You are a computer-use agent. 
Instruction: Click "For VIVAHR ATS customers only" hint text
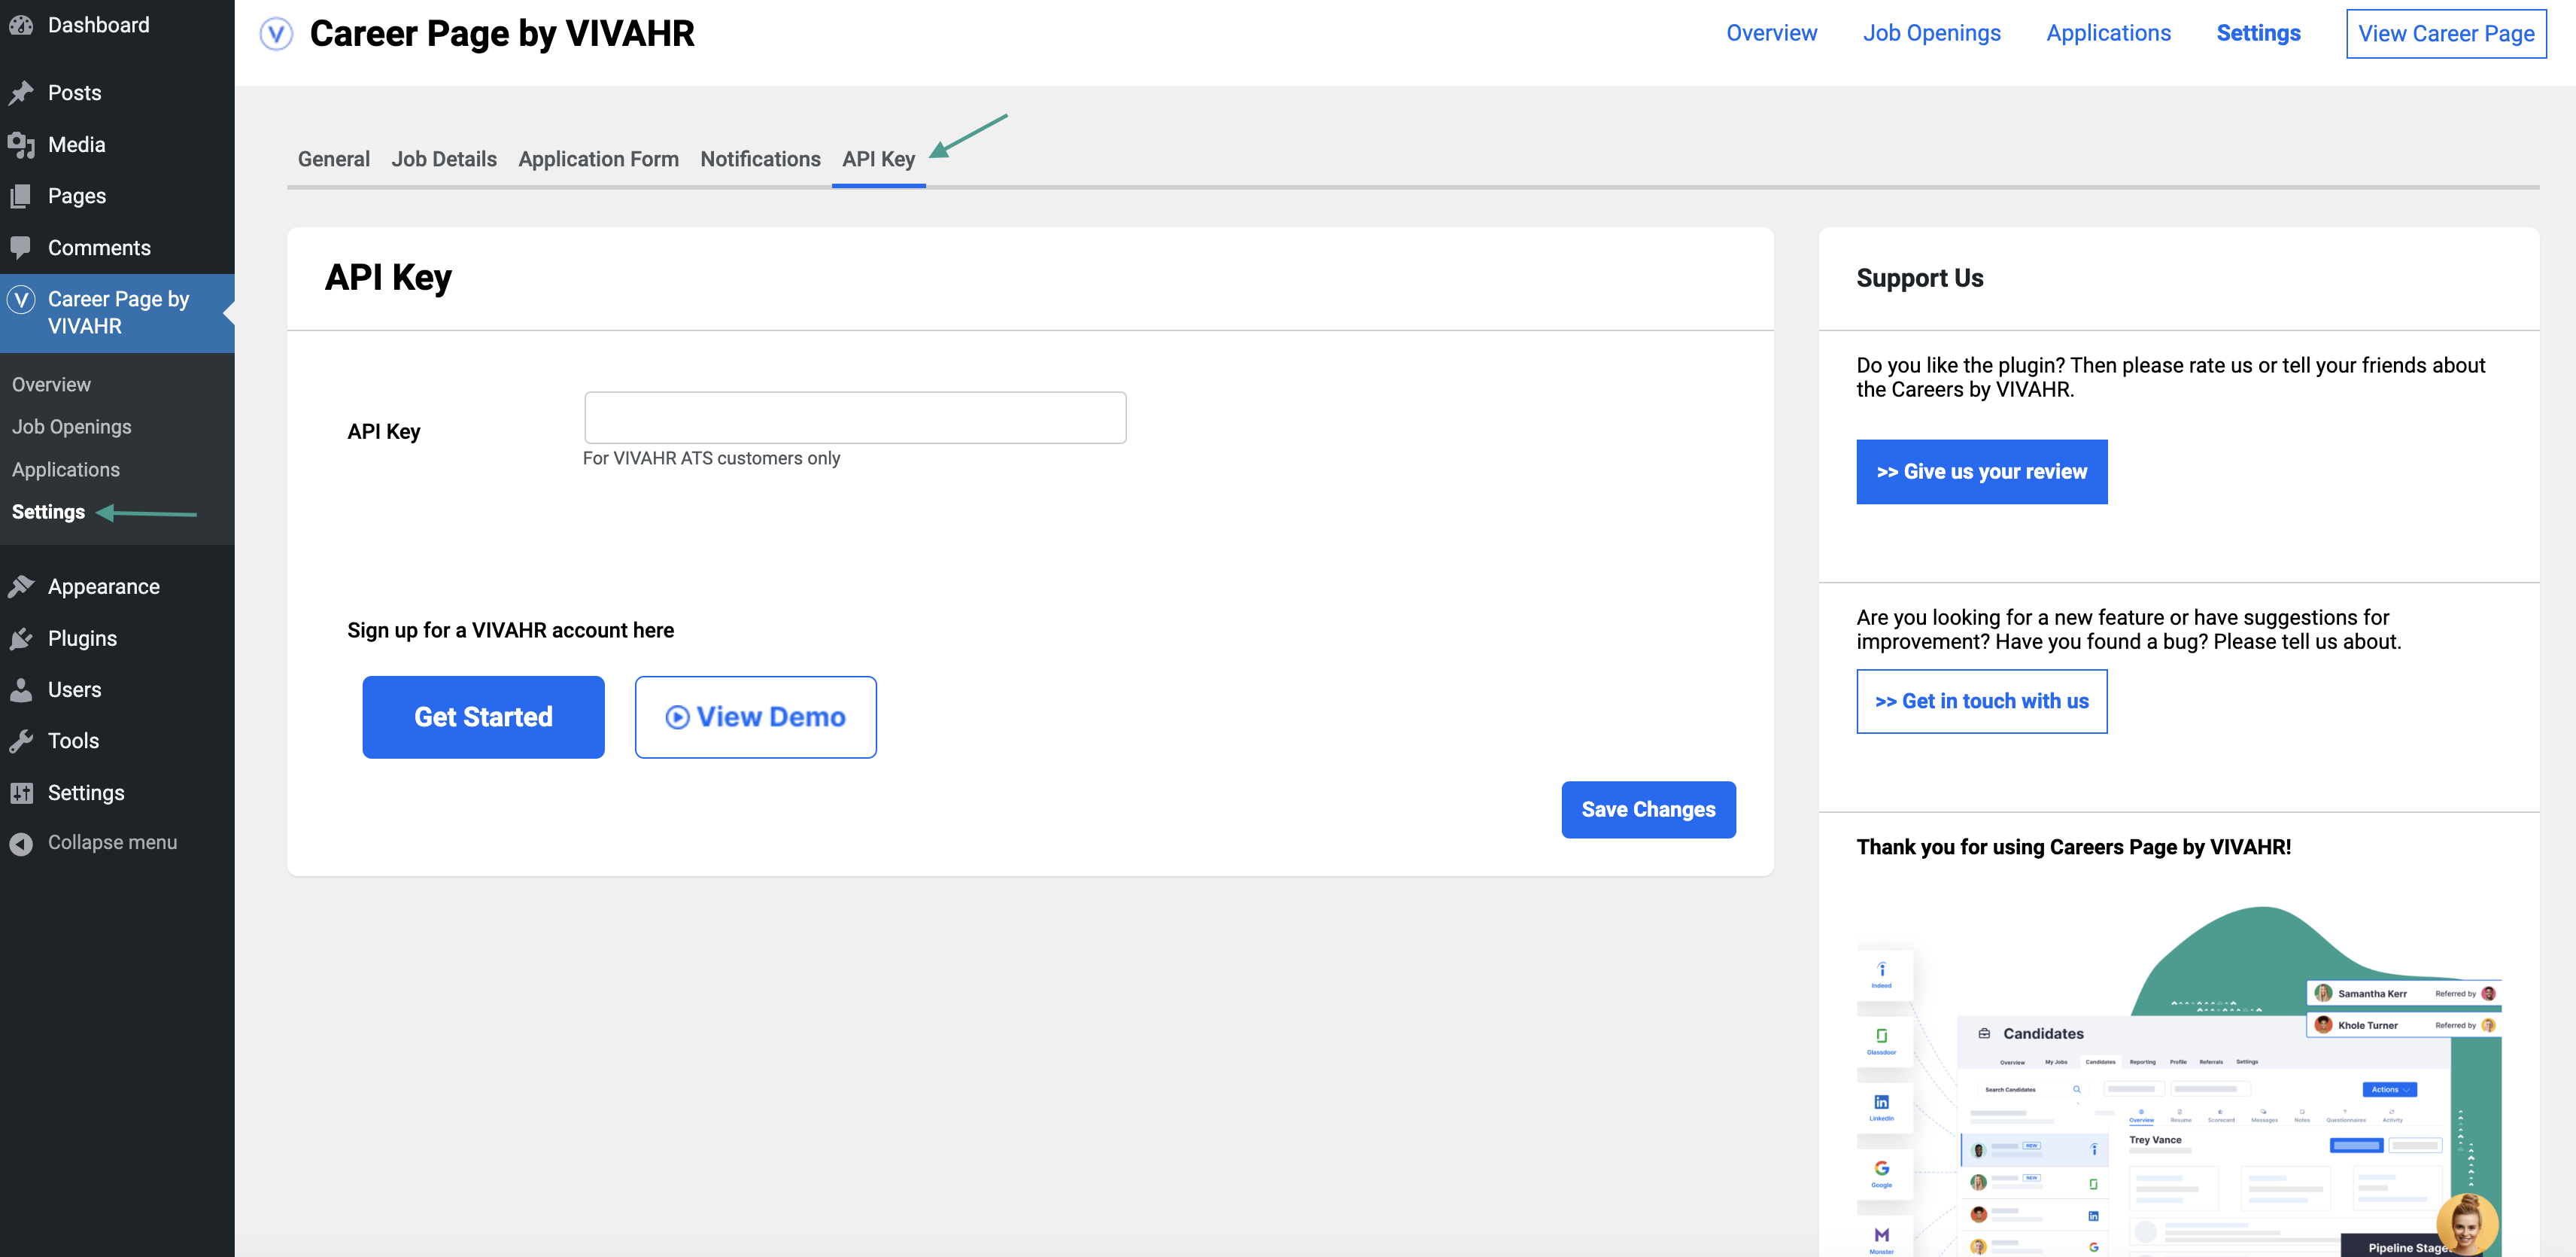tap(711, 458)
